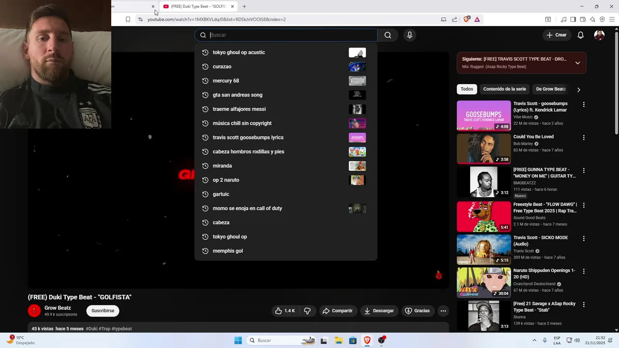Click the YouTube search magnifier button
This screenshot has height=348, width=619.
(x=388, y=35)
